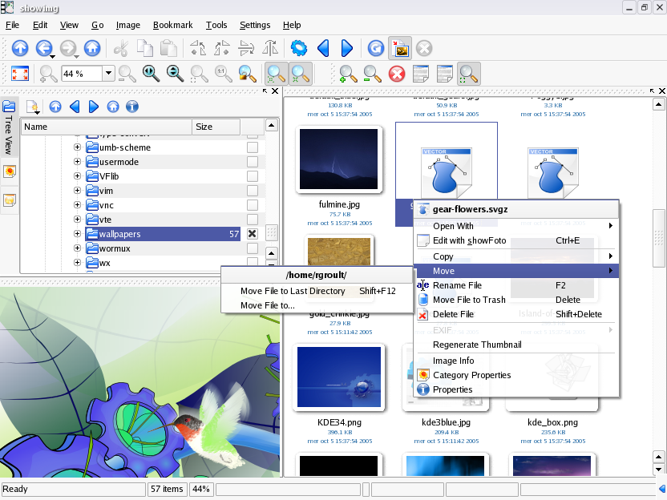Open Category Properties from context menu
Viewport: 667px width, 500px height.
point(516,376)
